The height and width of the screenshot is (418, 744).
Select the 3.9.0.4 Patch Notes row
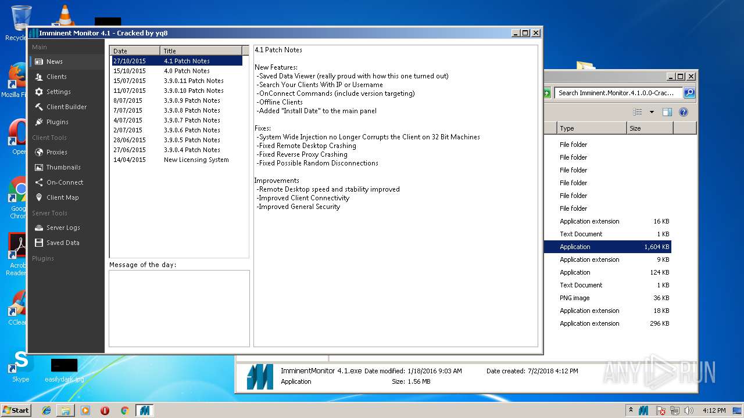(177, 150)
